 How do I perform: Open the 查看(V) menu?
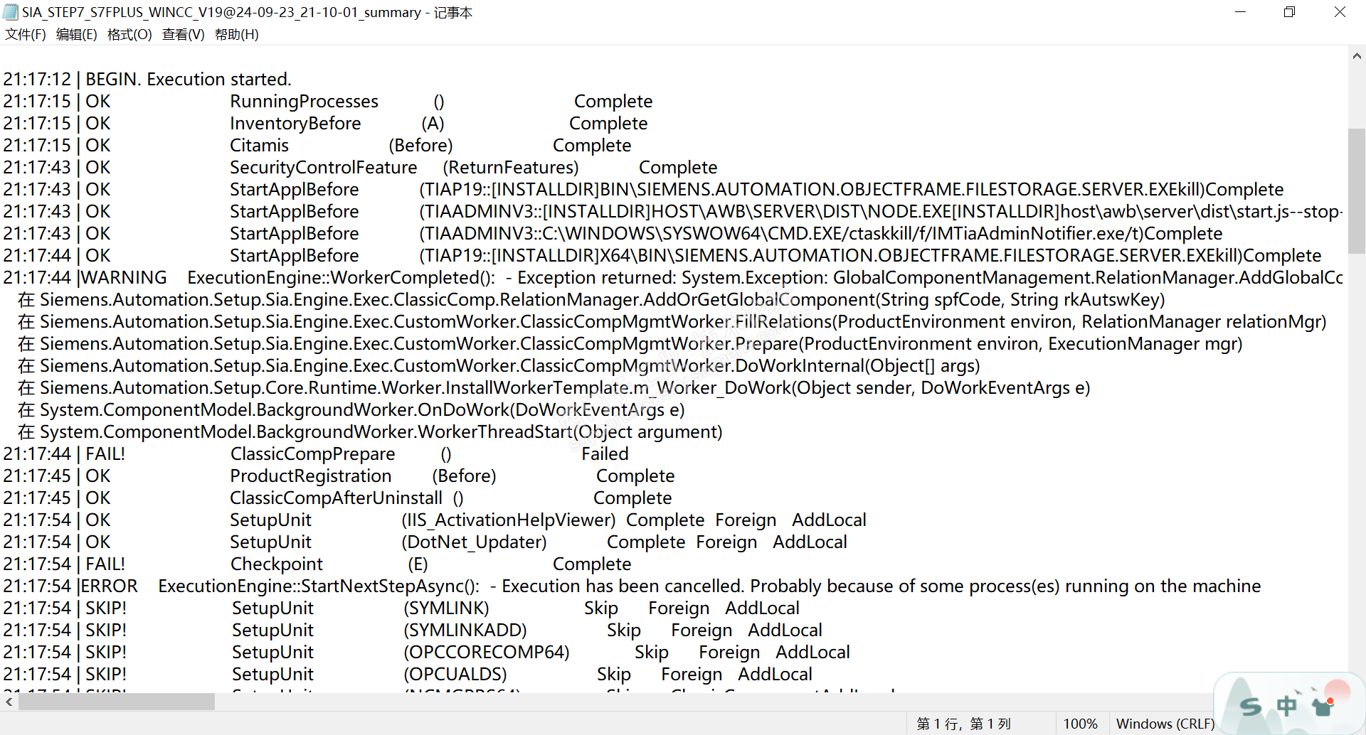(x=184, y=34)
